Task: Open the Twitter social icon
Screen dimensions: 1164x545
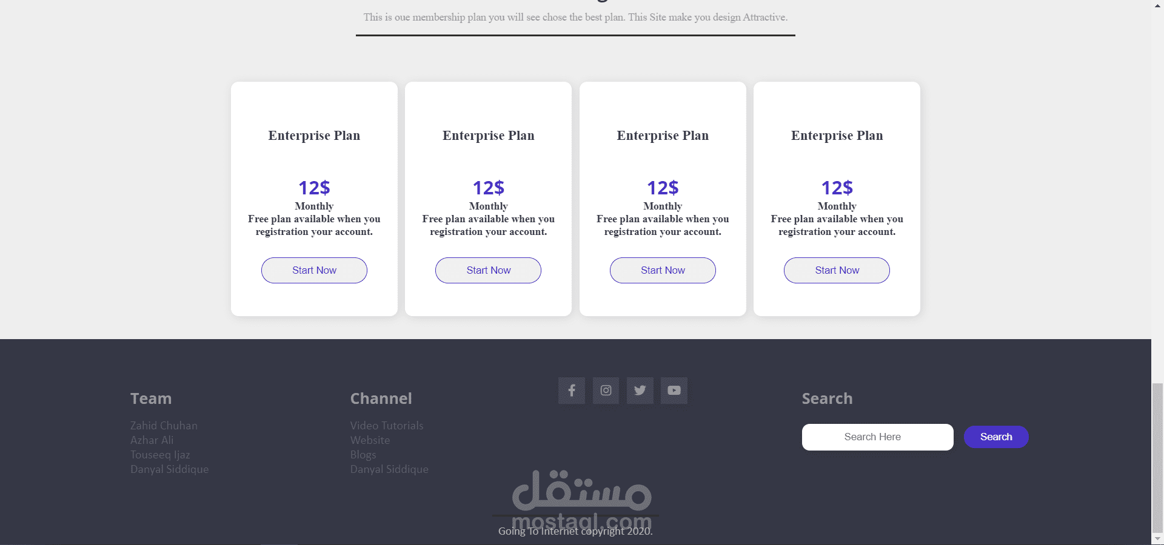Action: (640, 391)
